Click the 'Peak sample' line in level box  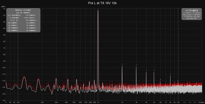click(x=191, y=15)
